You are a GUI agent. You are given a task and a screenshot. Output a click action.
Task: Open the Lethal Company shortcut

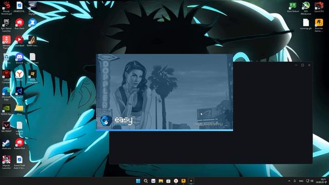(6, 77)
